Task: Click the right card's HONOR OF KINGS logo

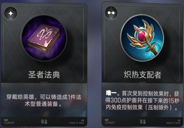Action: click(173, 122)
